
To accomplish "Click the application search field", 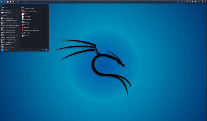I will coord(25,5).
